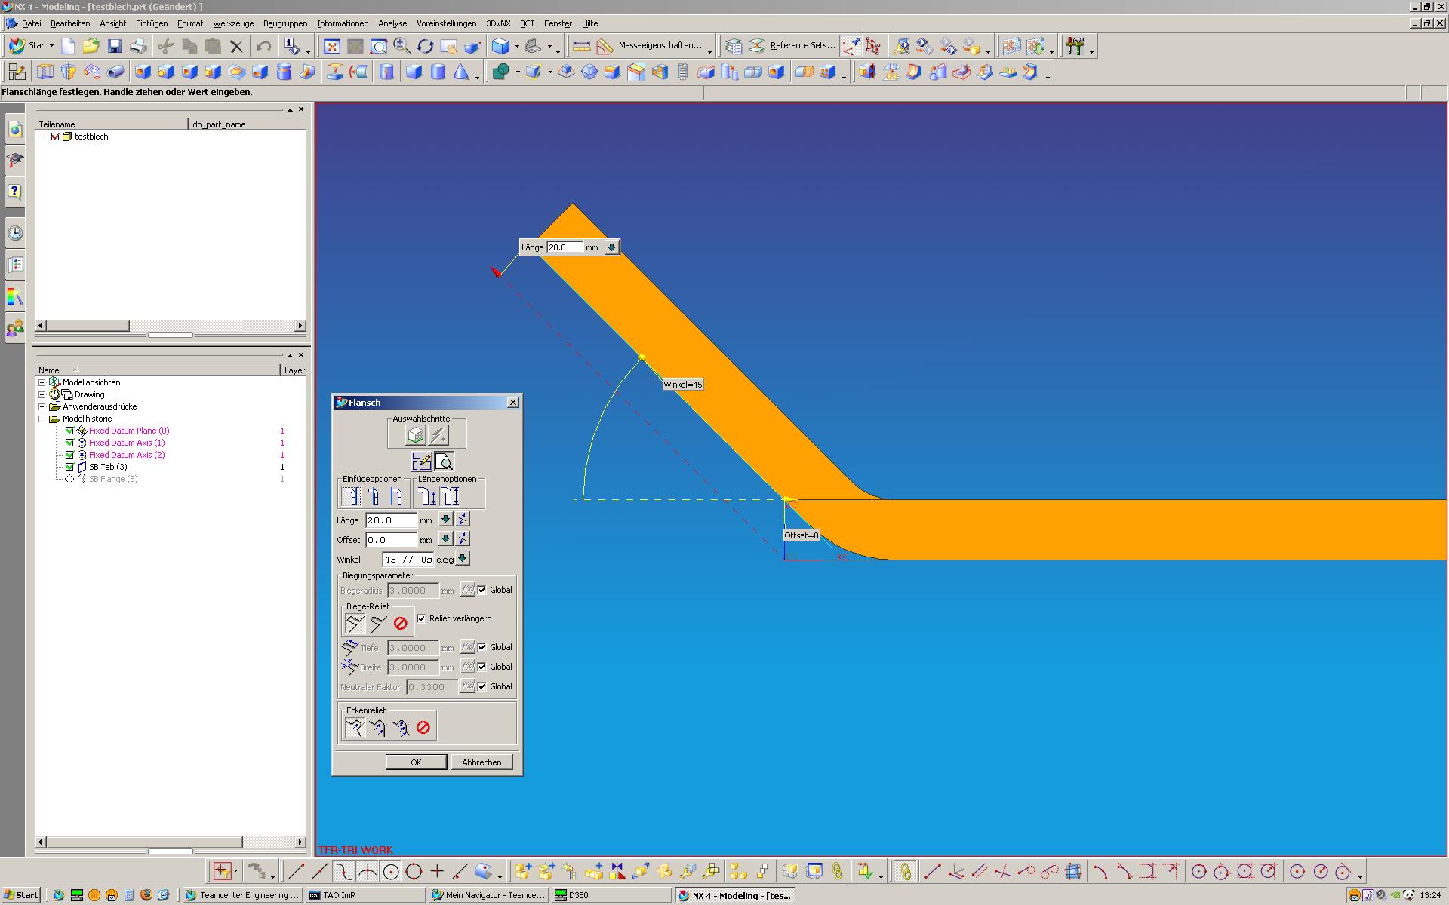Click the Open folder icon
Viewport: 1449px width, 905px height.
point(91,47)
